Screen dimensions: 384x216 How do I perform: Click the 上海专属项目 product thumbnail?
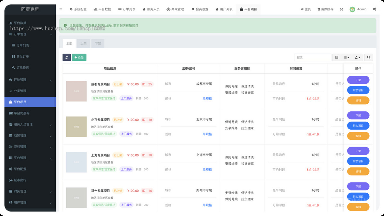click(76, 162)
